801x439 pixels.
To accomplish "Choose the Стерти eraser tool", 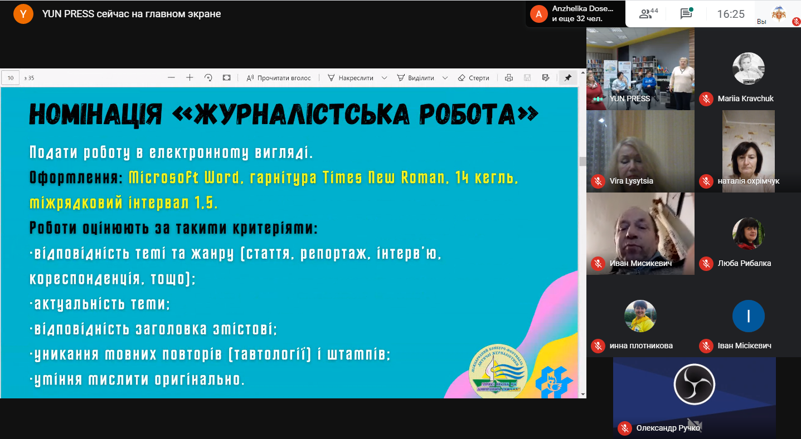I will [x=473, y=78].
